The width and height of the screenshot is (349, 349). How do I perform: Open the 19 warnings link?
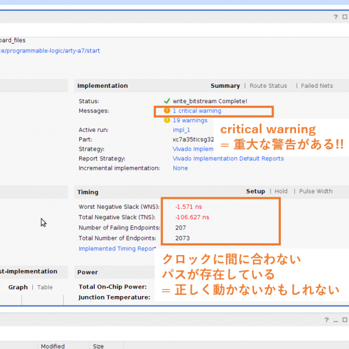[190, 121]
